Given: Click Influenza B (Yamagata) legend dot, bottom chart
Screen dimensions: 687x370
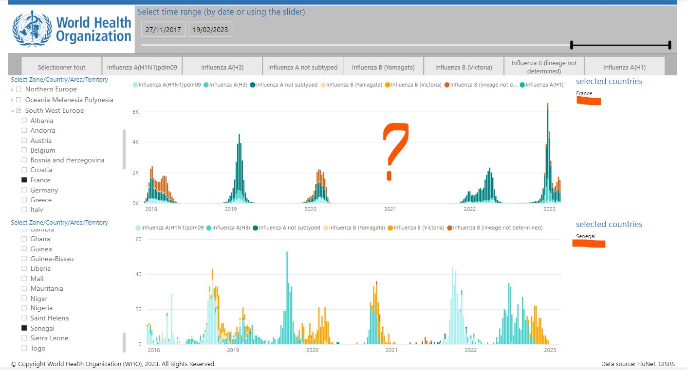Looking at the screenshot, I should tap(326, 228).
